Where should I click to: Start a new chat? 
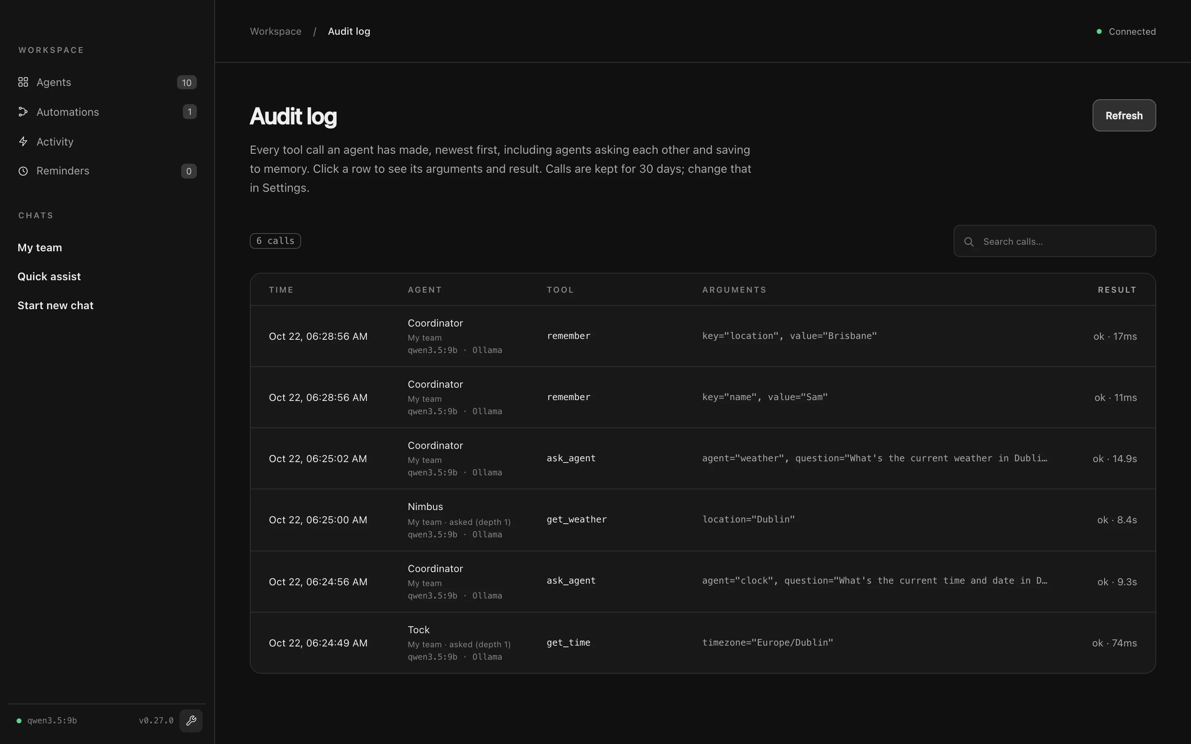click(55, 305)
